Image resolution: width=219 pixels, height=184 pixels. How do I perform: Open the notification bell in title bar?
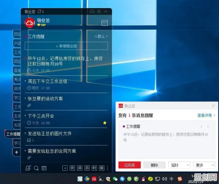pos(40,12)
